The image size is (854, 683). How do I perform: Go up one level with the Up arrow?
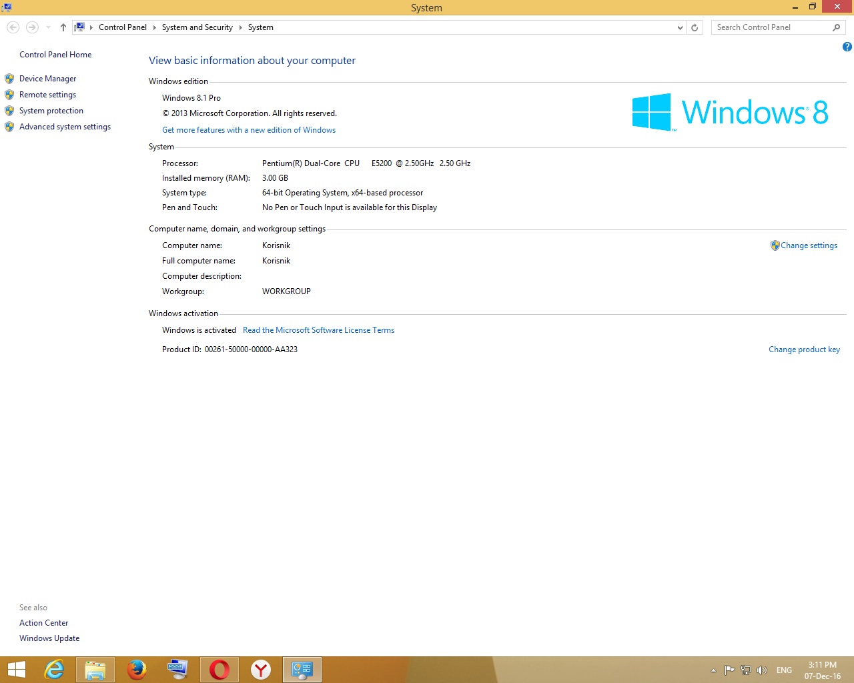coord(63,27)
